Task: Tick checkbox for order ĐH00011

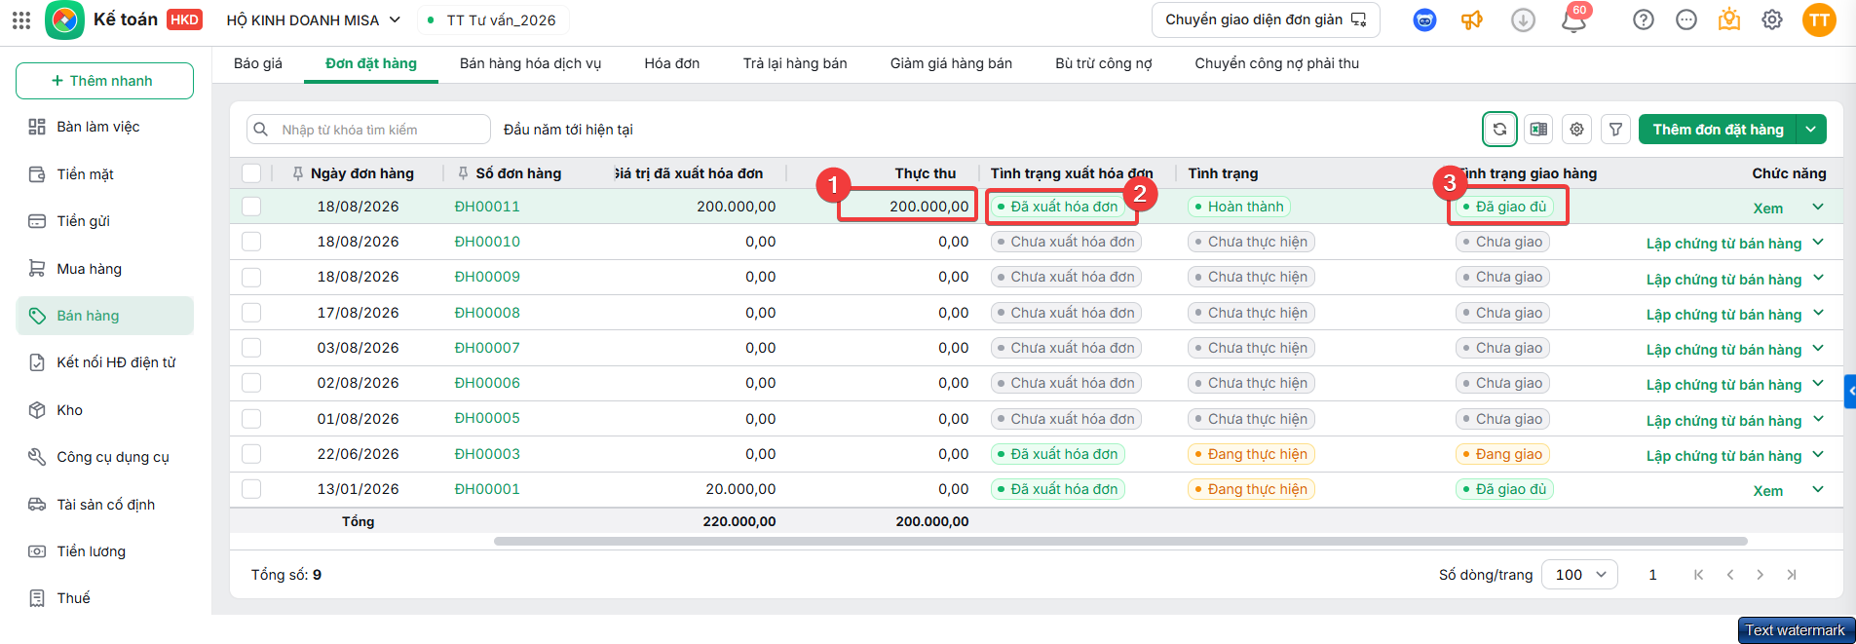Action: (251, 207)
